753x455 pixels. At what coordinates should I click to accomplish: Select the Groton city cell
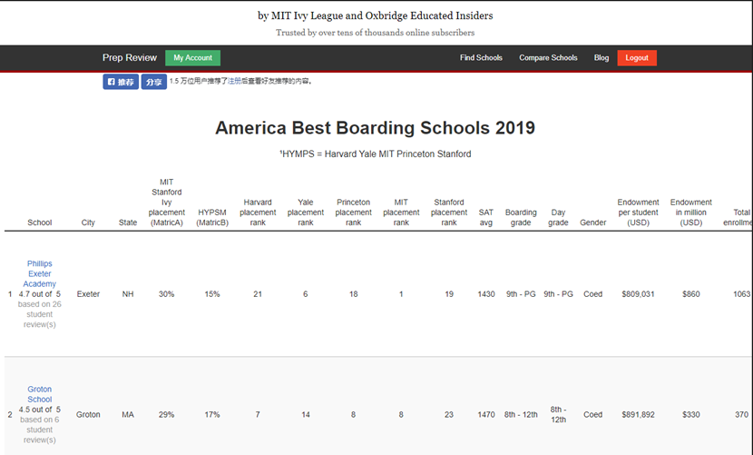coord(88,414)
